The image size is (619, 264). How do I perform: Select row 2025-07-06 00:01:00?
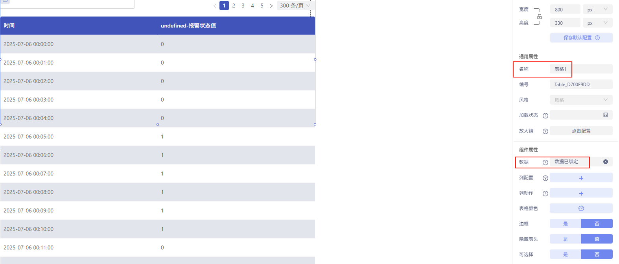(x=158, y=63)
